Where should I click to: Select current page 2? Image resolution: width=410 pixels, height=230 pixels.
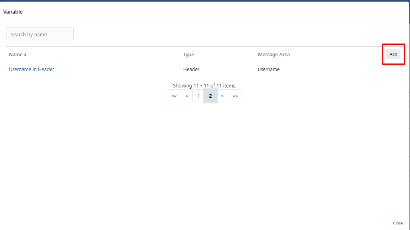(x=210, y=96)
